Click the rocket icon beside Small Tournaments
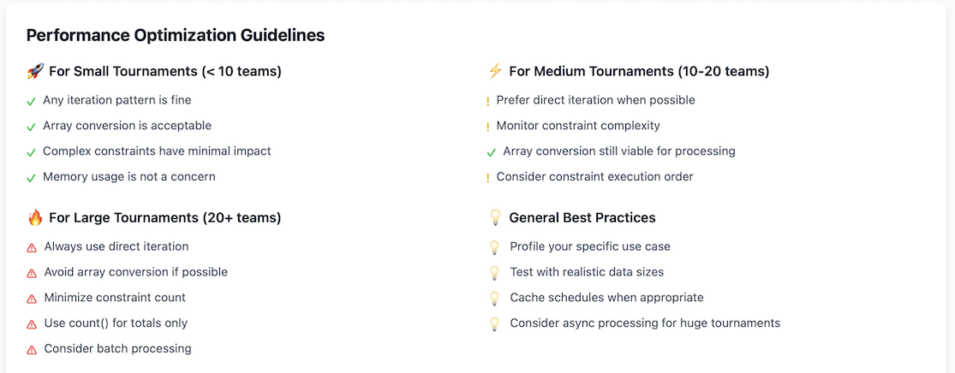This screenshot has width=955, height=373. point(34,72)
